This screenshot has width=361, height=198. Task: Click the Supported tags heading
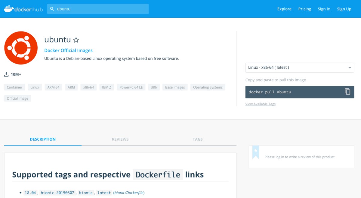click(108, 175)
